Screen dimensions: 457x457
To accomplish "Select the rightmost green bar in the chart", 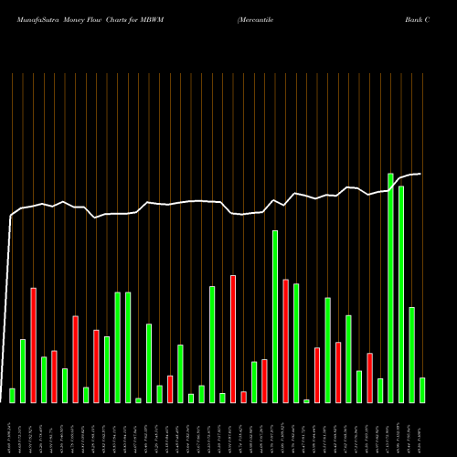I will click(422, 390).
